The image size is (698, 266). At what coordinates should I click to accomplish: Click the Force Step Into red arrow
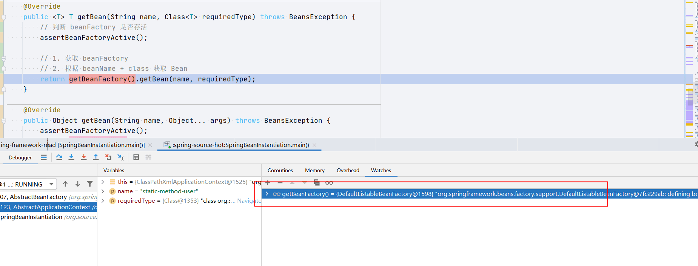pos(84,157)
